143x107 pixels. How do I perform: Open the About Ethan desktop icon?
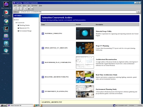coord(6,52)
